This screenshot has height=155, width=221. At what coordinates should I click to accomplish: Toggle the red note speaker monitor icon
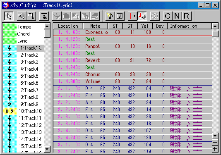tap(142, 16)
